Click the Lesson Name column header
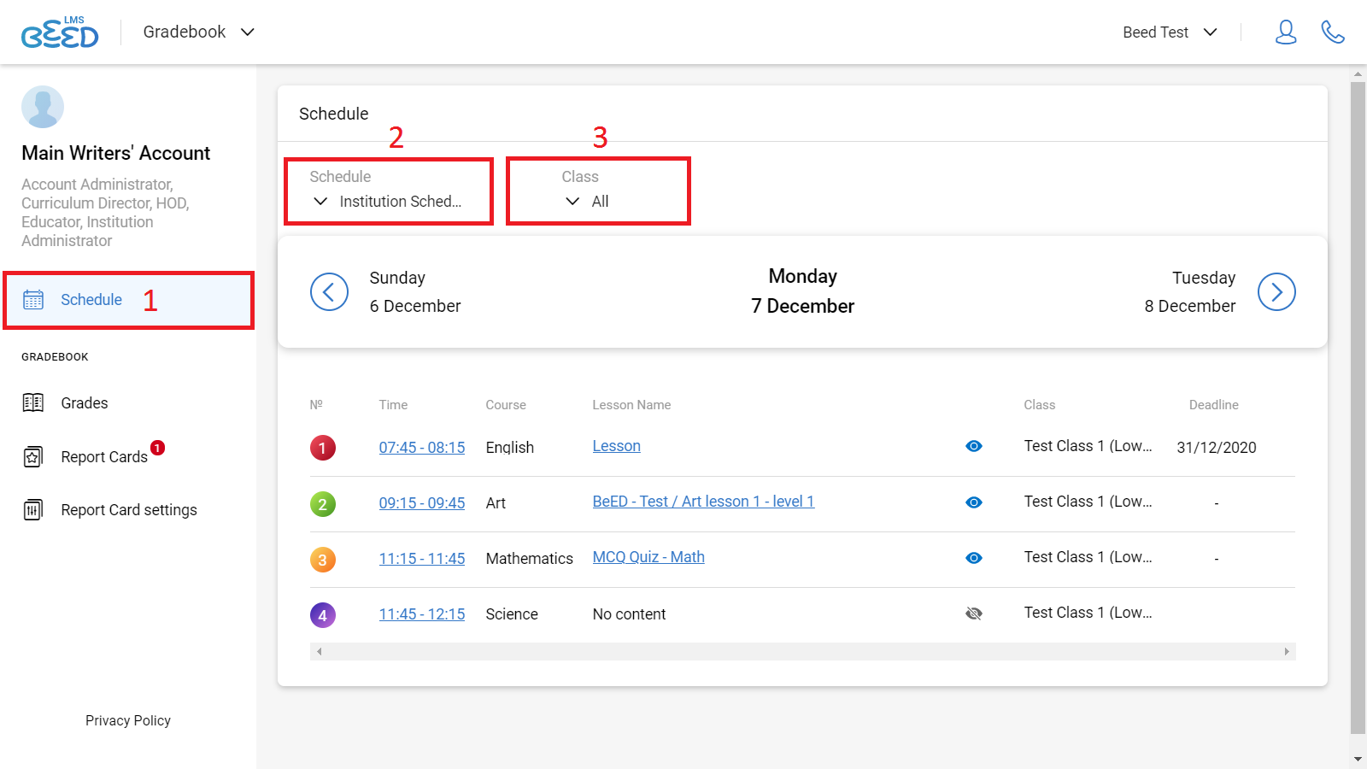Viewport: 1367px width, 769px height. (x=631, y=405)
